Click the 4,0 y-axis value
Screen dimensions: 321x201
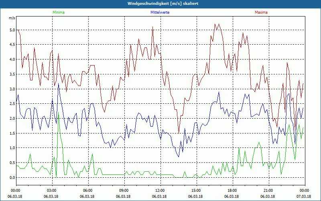[x=12, y=59]
